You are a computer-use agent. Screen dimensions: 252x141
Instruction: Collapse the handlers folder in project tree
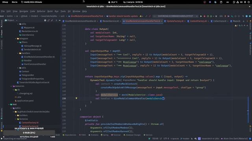click(x=18, y=53)
